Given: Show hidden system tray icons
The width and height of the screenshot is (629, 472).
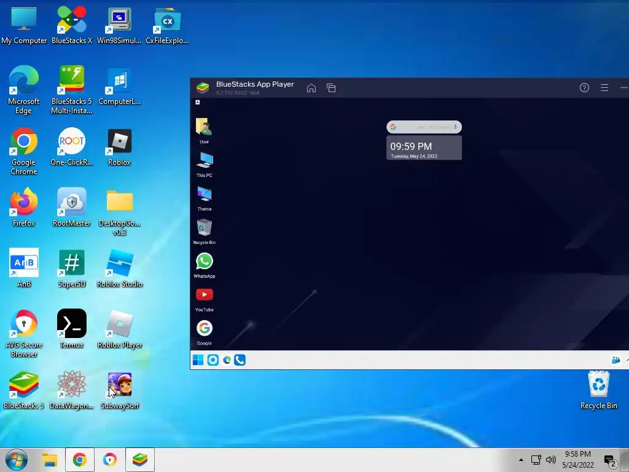Looking at the screenshot, I should pyautogui.click(x=521, y=460).
